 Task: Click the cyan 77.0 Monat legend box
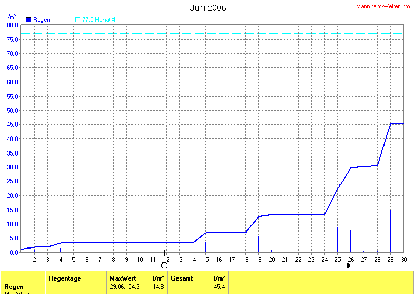[x=78, y=20]
